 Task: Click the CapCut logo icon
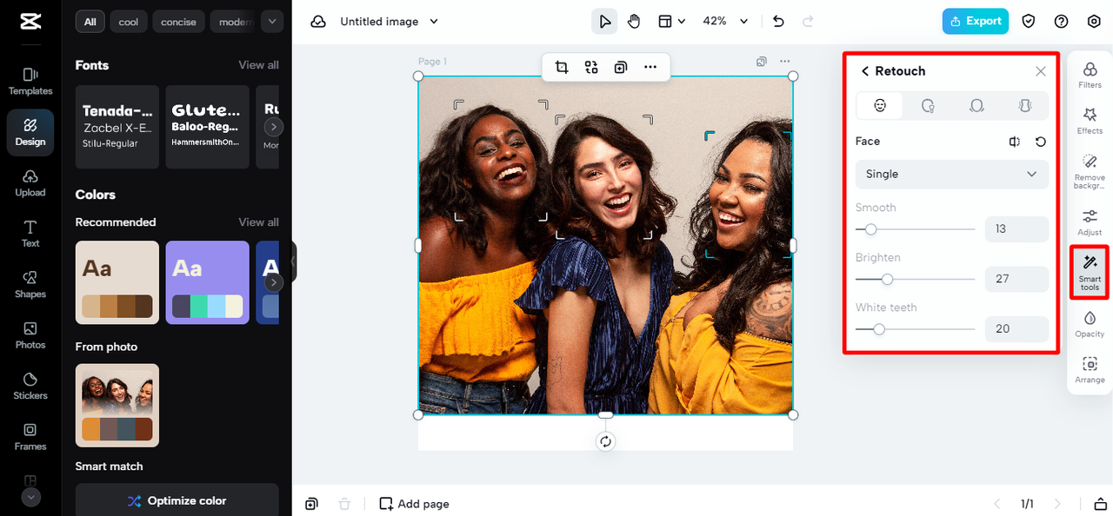[30, 22]
